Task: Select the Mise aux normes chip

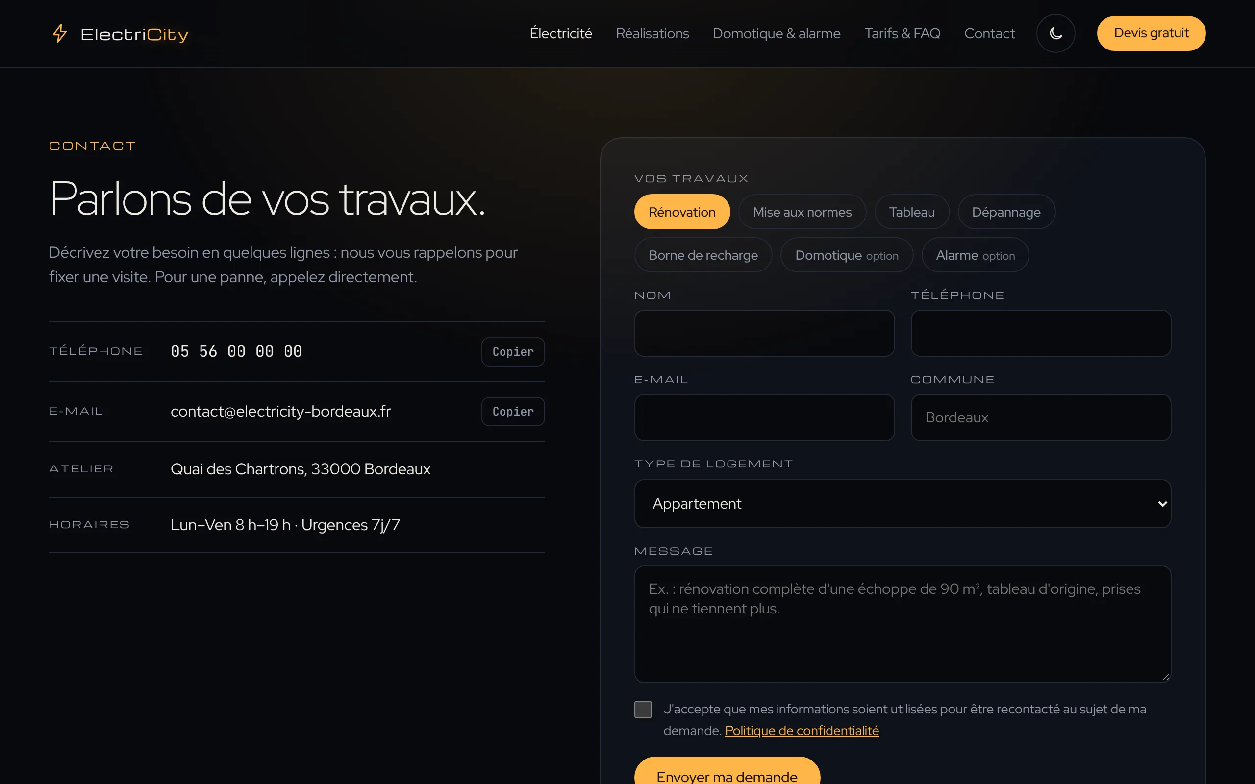Action: [802, 212]
